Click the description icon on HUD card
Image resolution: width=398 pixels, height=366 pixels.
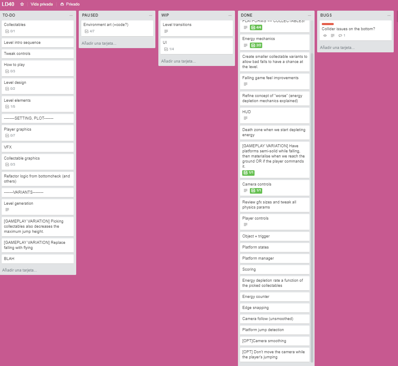click(246, 118)
